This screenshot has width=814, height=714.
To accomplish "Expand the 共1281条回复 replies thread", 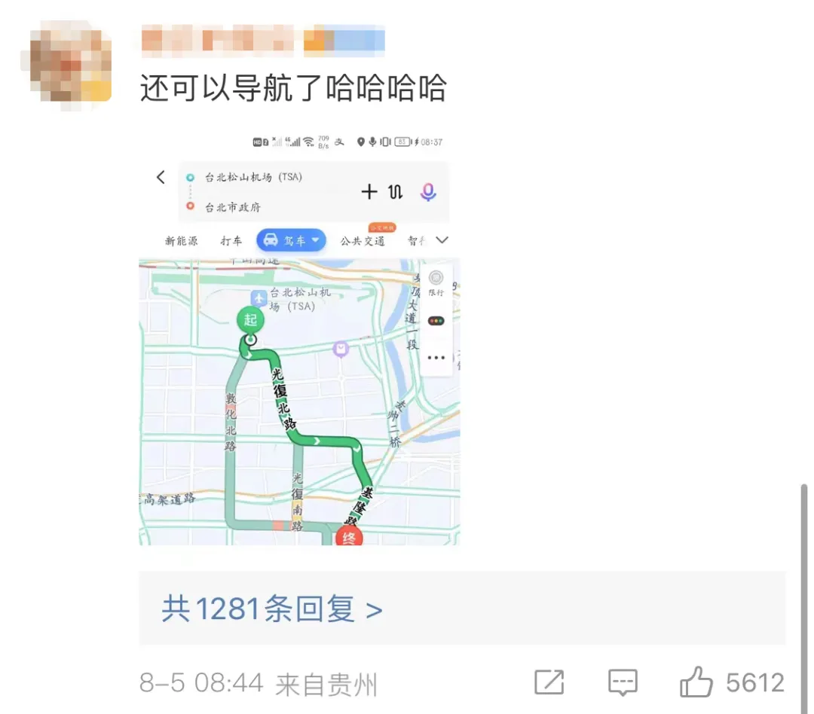I will point(272,609).
